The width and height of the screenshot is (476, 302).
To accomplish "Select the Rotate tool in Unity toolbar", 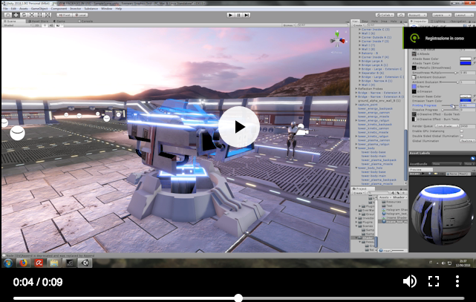I will [24, 15].
